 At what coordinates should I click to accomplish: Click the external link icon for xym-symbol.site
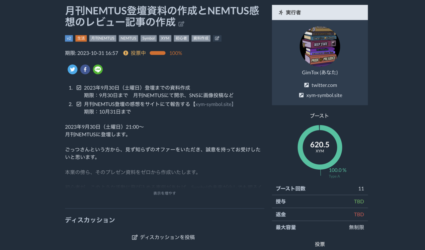click(301, 95)
